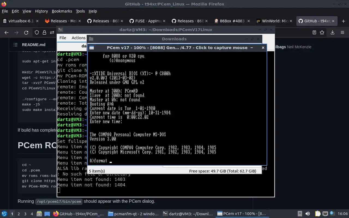Click inside the PCem emulator screen
The width and height of the screenshot is (349, 218).
pos(177,108)
